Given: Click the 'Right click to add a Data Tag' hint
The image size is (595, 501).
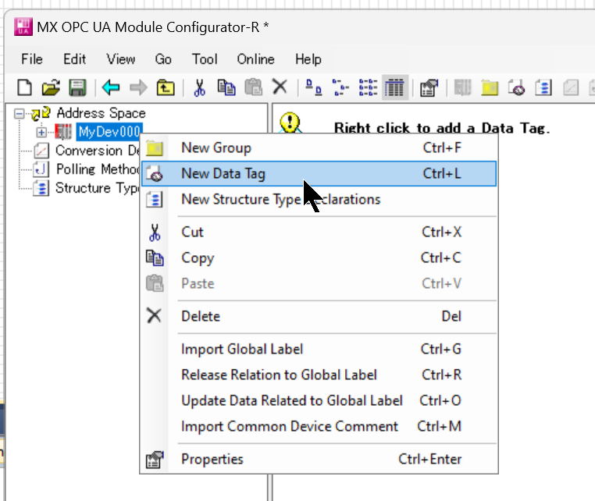Looking at the screenshot, I should coord(442,128).
